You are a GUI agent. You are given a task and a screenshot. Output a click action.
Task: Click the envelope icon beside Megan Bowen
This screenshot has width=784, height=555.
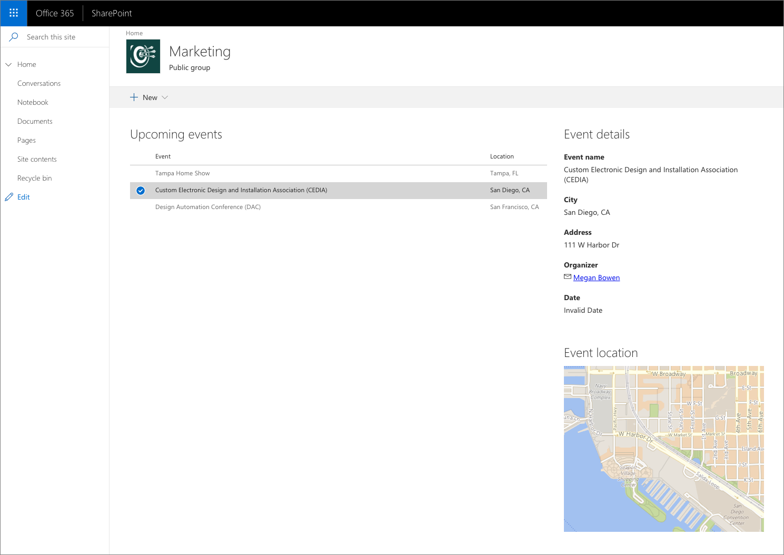(567, 276)
